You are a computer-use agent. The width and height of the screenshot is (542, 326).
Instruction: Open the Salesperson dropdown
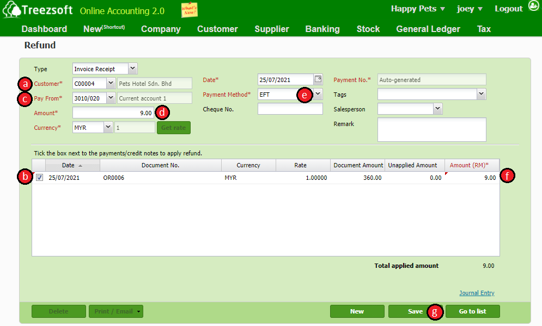[437, 109]
